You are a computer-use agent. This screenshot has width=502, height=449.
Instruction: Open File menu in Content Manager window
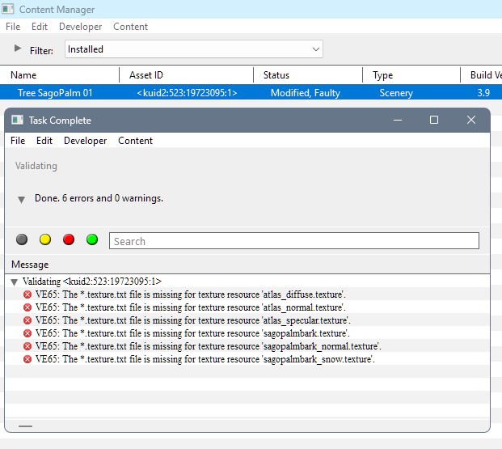point(13,27)
